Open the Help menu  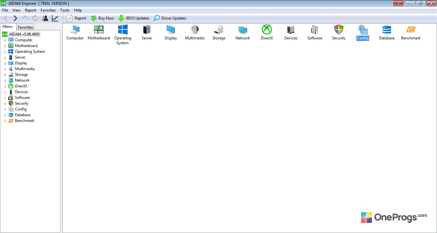78,10
